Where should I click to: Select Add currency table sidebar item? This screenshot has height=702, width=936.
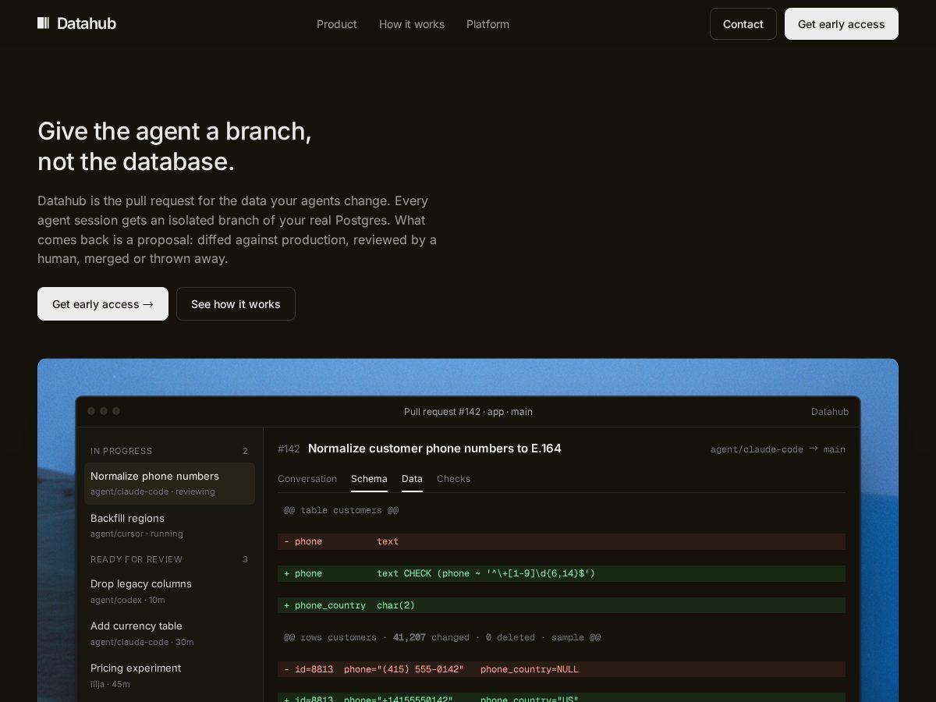coord(169,633)
